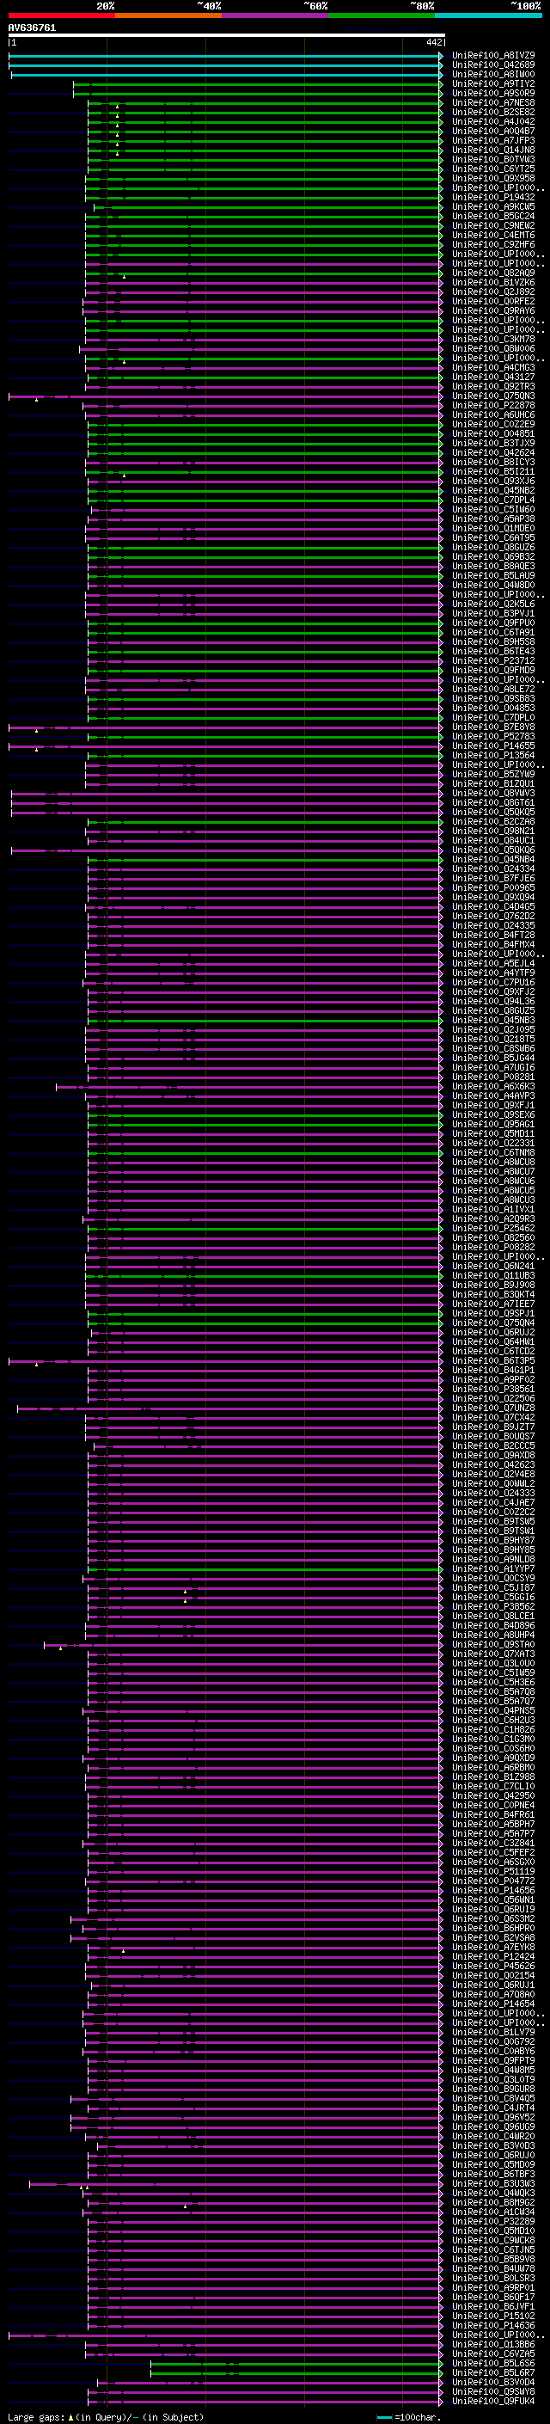Click label UniRef100_P32289
The width and height of the screenshot is (550, 2424).
(493, 2222)
